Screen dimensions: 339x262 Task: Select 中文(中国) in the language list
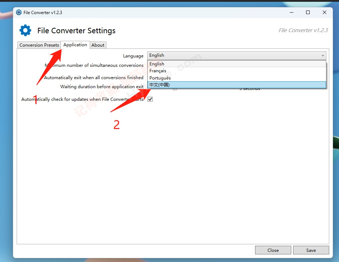click(x=237, y=85)
